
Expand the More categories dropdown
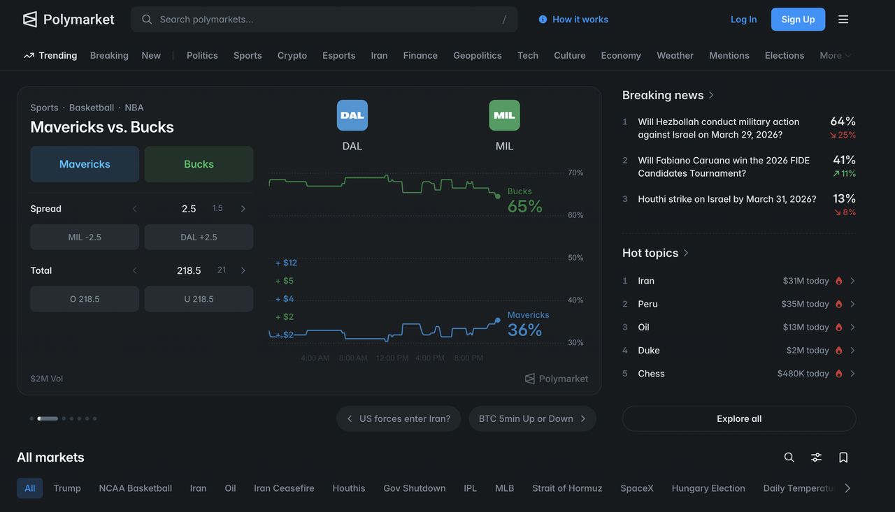pyautogui.click(x=836, y=56)
